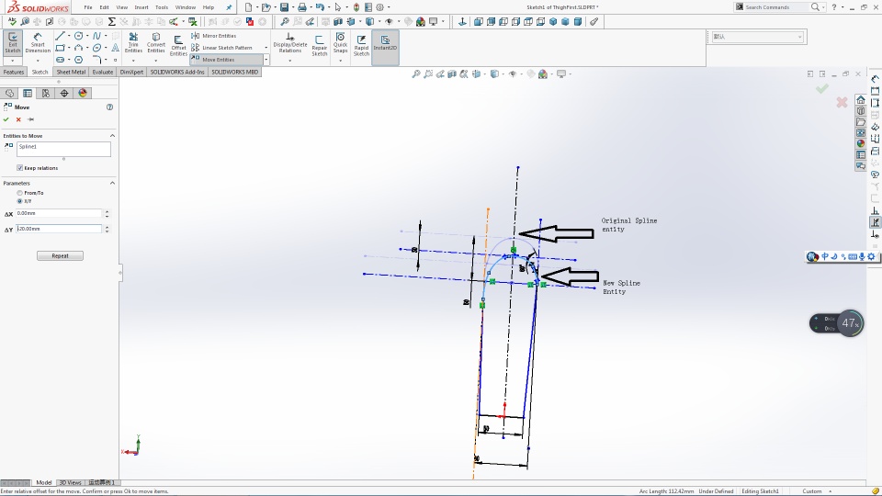Select the Spline tool in the ribbon

(x=96, y=36)
